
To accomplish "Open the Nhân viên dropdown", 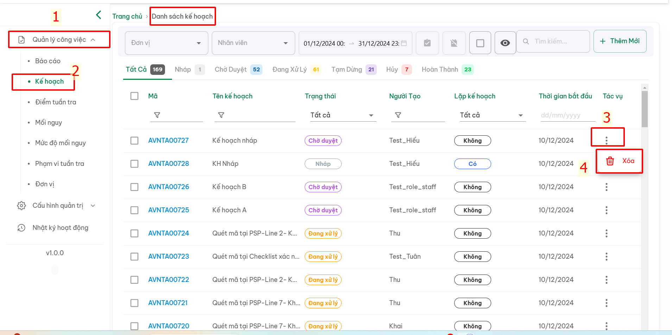I will point(253,43).
